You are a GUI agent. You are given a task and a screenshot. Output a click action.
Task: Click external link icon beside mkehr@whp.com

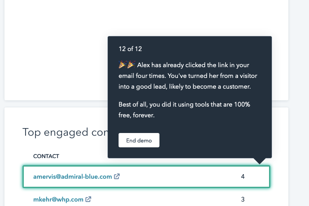(88, 199)
